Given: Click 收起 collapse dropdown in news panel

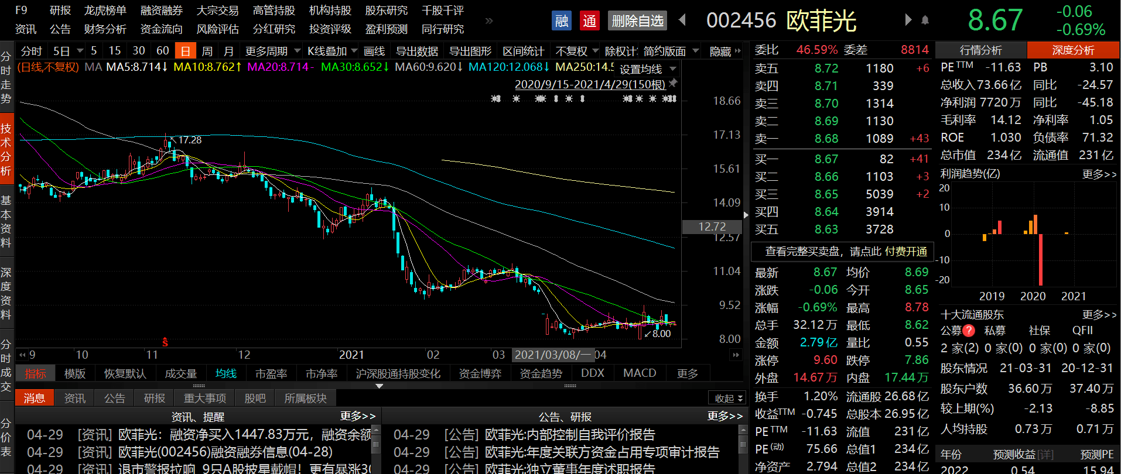Looking at the screenshot, I should tap(728, 398).
